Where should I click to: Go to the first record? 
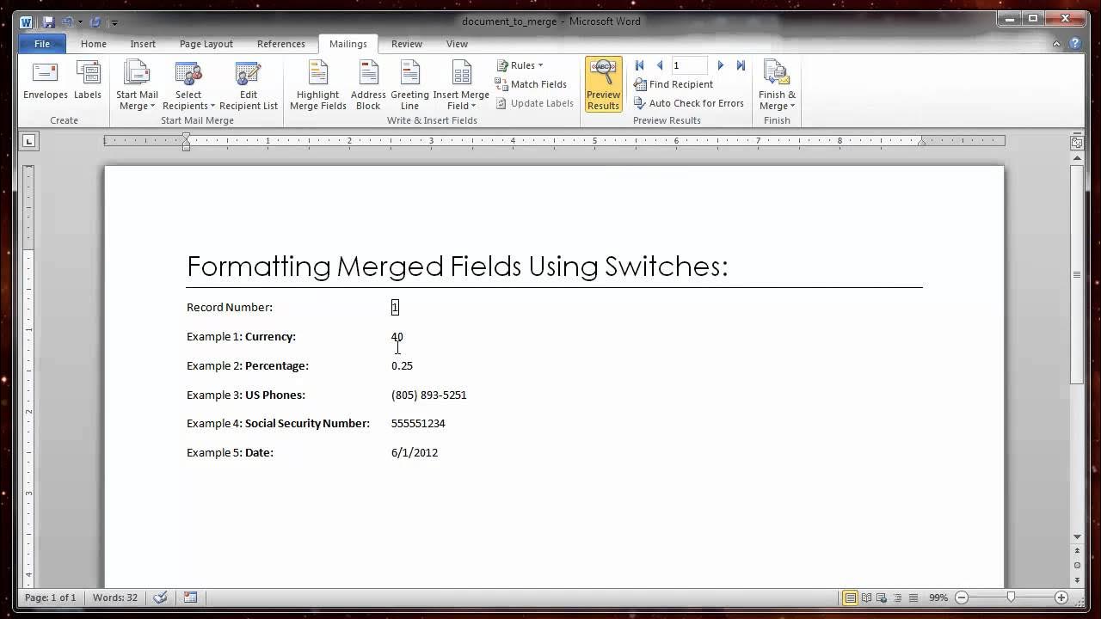(x=639, y=65)
